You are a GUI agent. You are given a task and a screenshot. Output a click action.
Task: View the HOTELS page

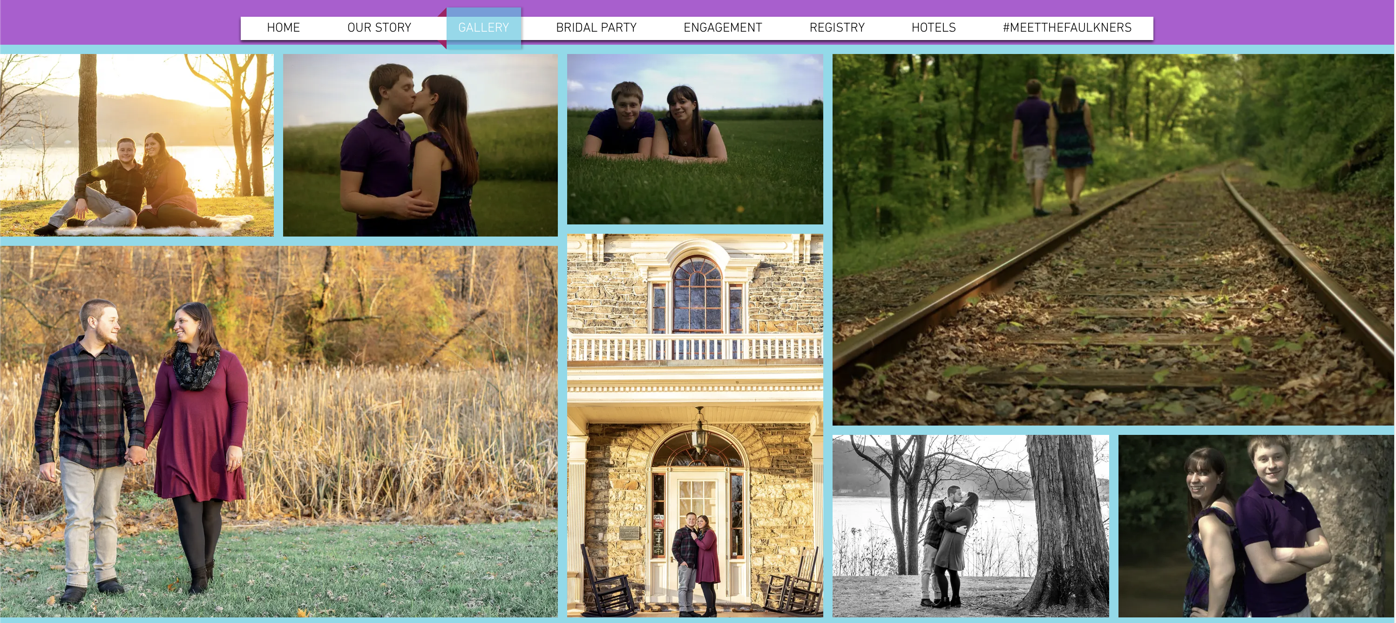(933, 27)
